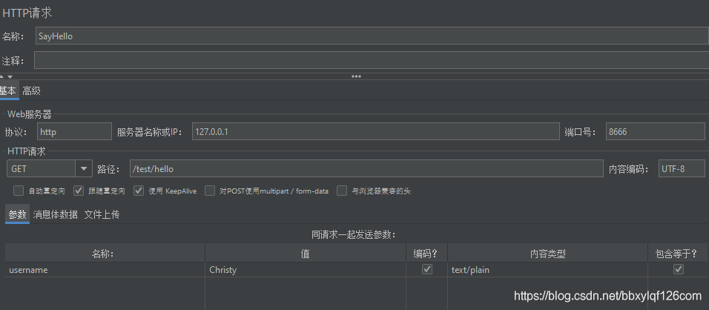The width and height of the screenshot is (709, 310).
Task: Click the split pane collapse-up arrow
Action: tap(2, 76)
